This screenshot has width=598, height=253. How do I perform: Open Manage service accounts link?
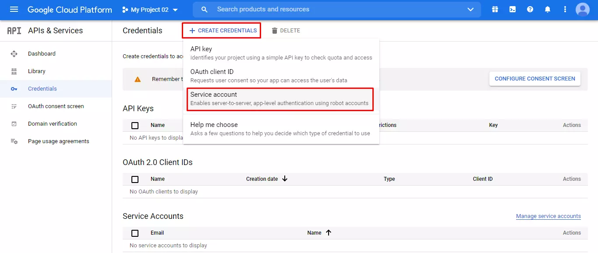[548, 216]
